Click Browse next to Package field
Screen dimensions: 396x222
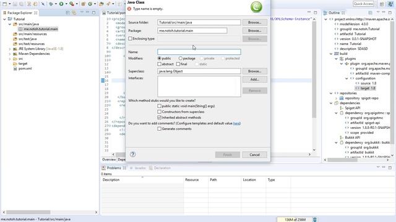click(x=254, y=30)
